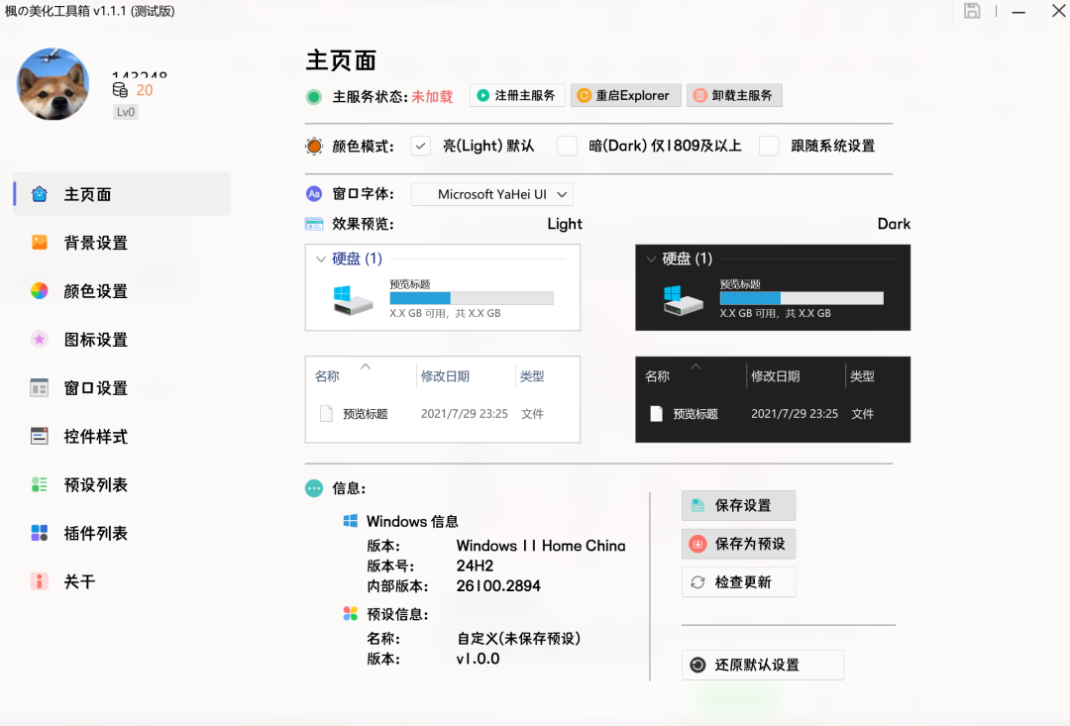
Task: Click the coin stack icon beside 20
Action: point(120,90)
